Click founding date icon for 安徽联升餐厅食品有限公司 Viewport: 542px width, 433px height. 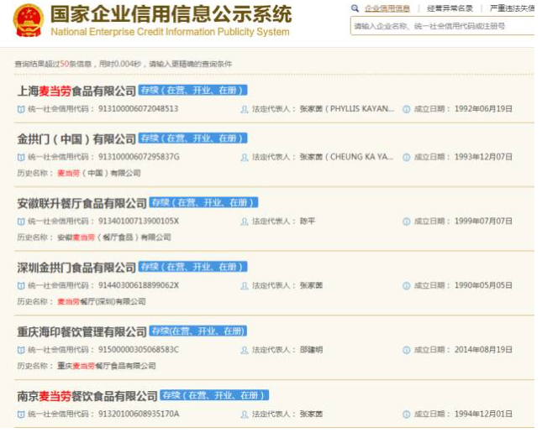click(407, 222)
